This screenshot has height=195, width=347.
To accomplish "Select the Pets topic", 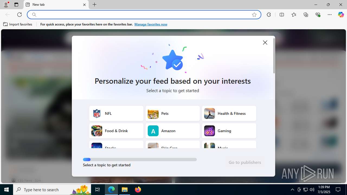I will click(173, 113).
